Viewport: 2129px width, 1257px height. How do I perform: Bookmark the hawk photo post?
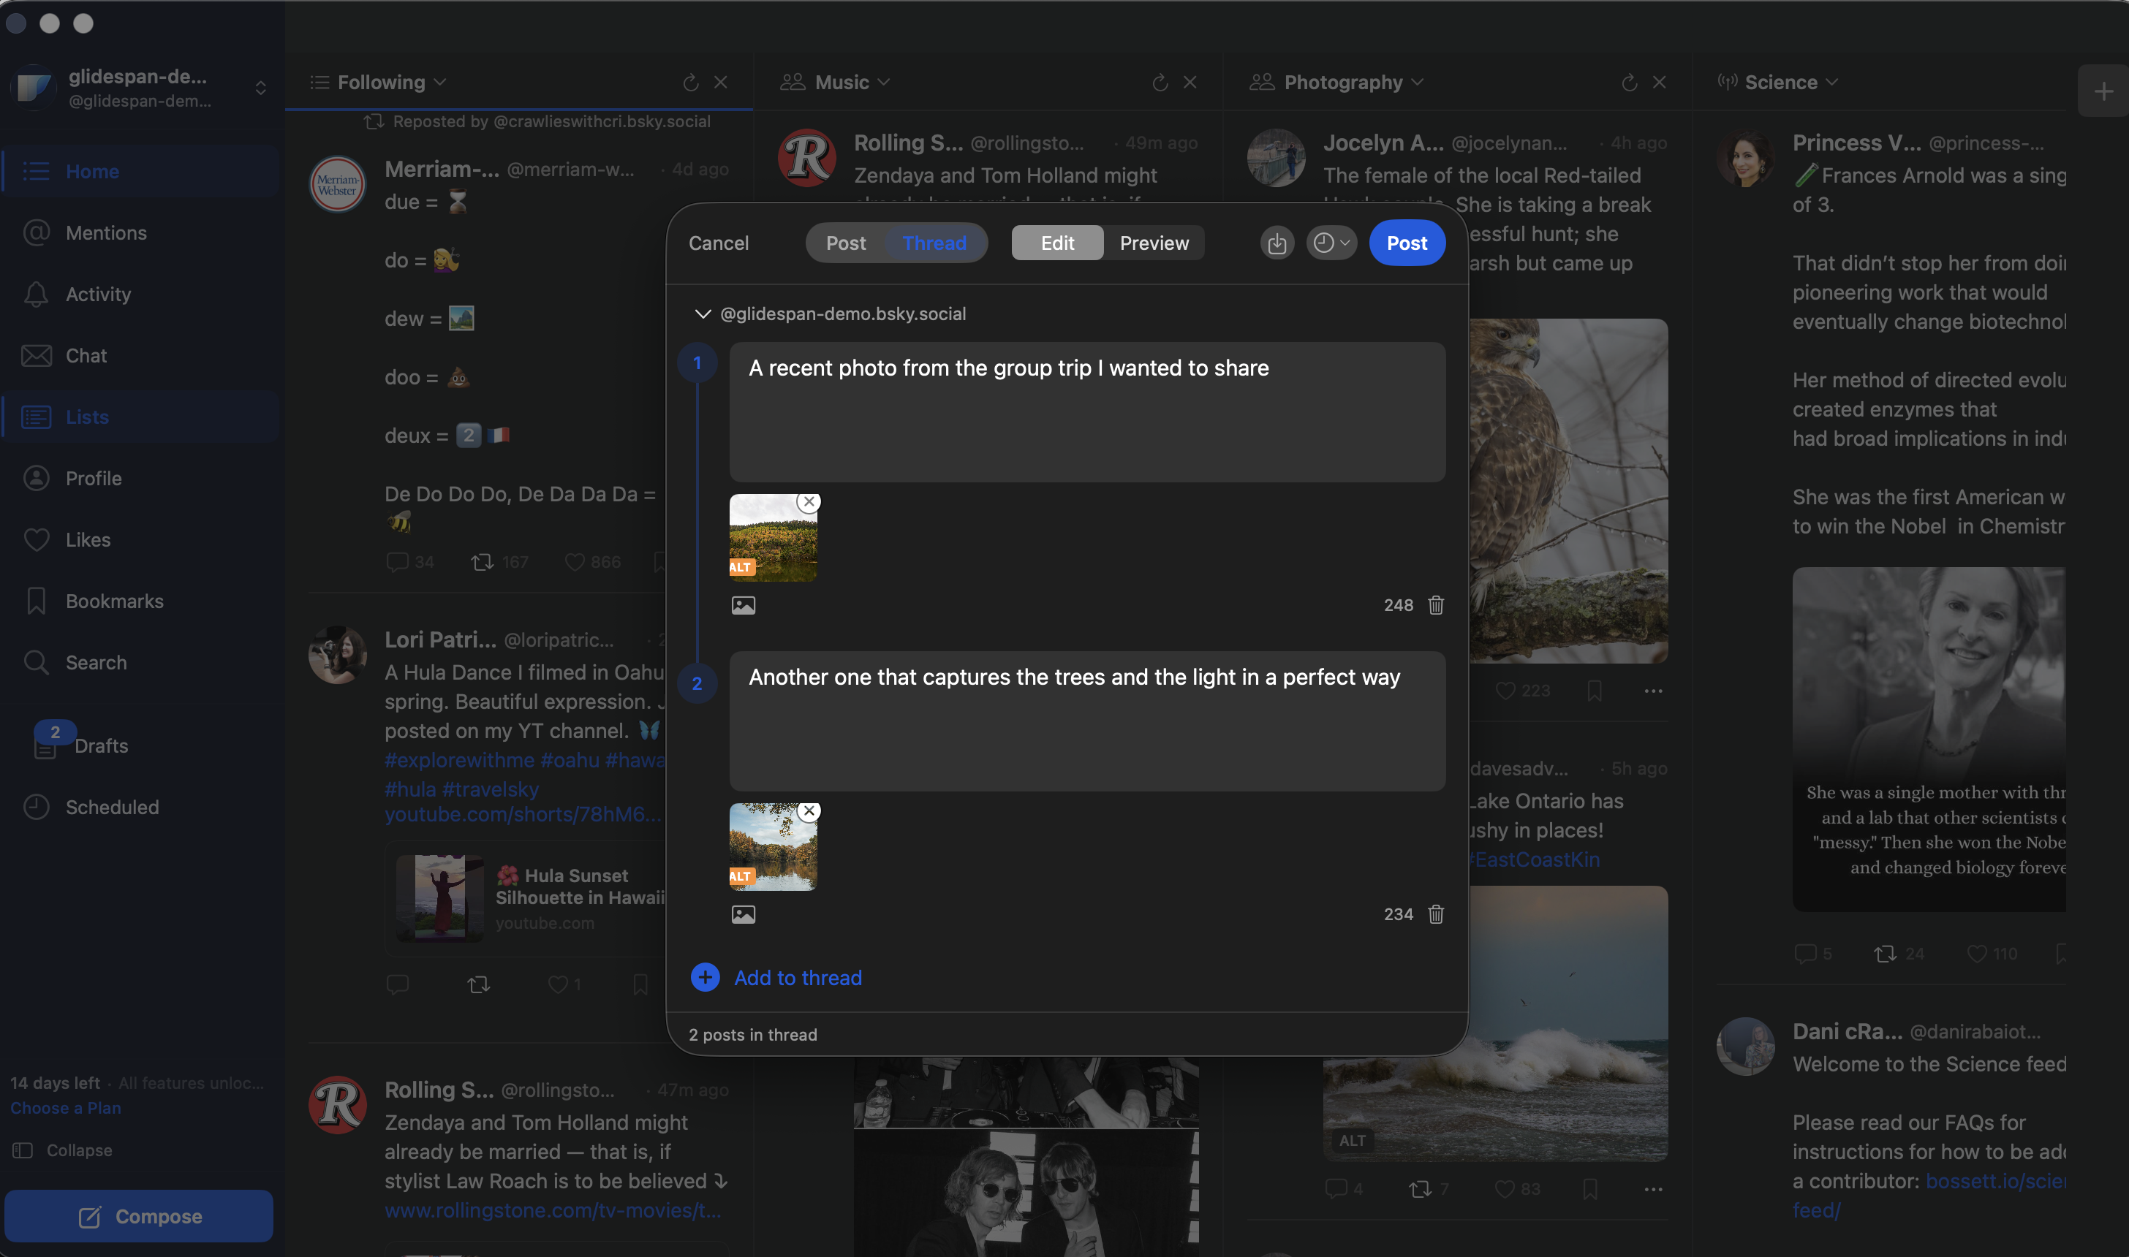[1594, 691]
